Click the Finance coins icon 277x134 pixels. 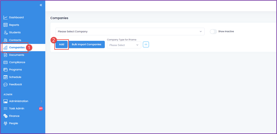tap(6, 116)
